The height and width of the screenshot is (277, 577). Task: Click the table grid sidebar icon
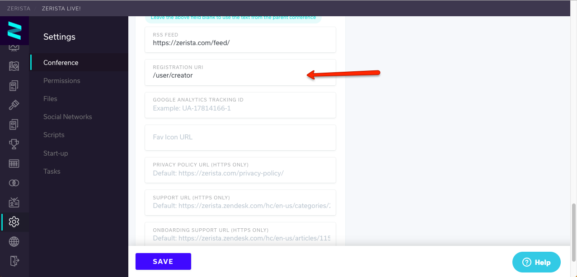[14, 163]
